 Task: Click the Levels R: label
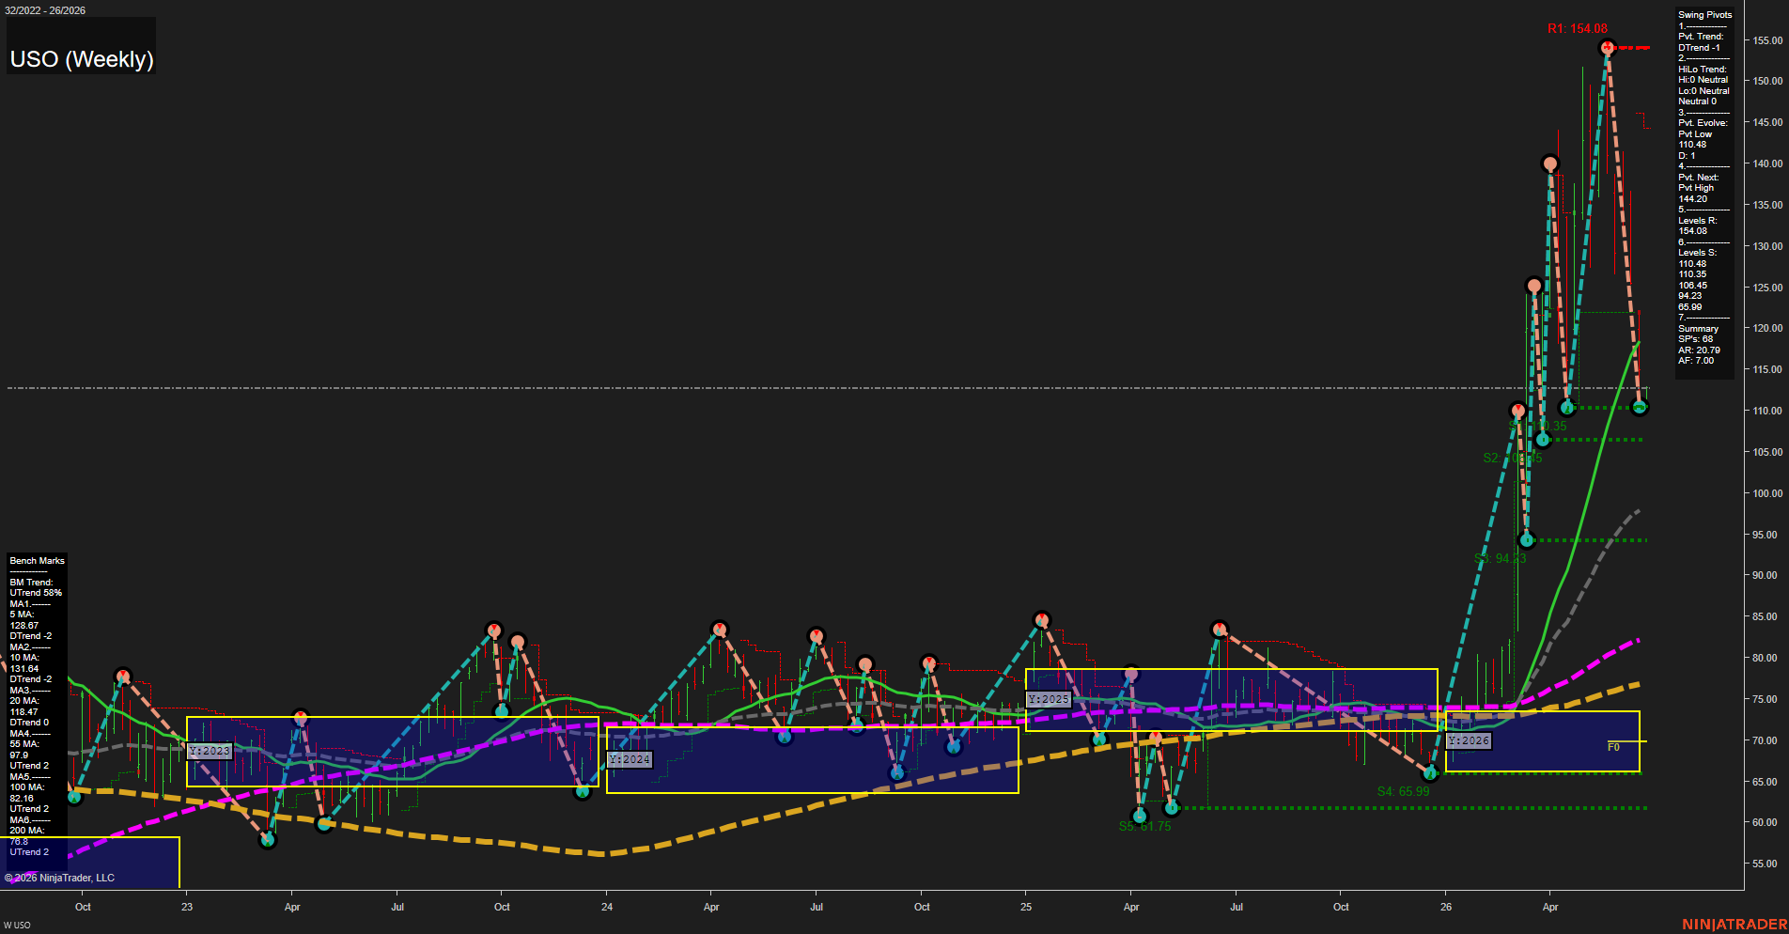click(x=1698, y=221)
